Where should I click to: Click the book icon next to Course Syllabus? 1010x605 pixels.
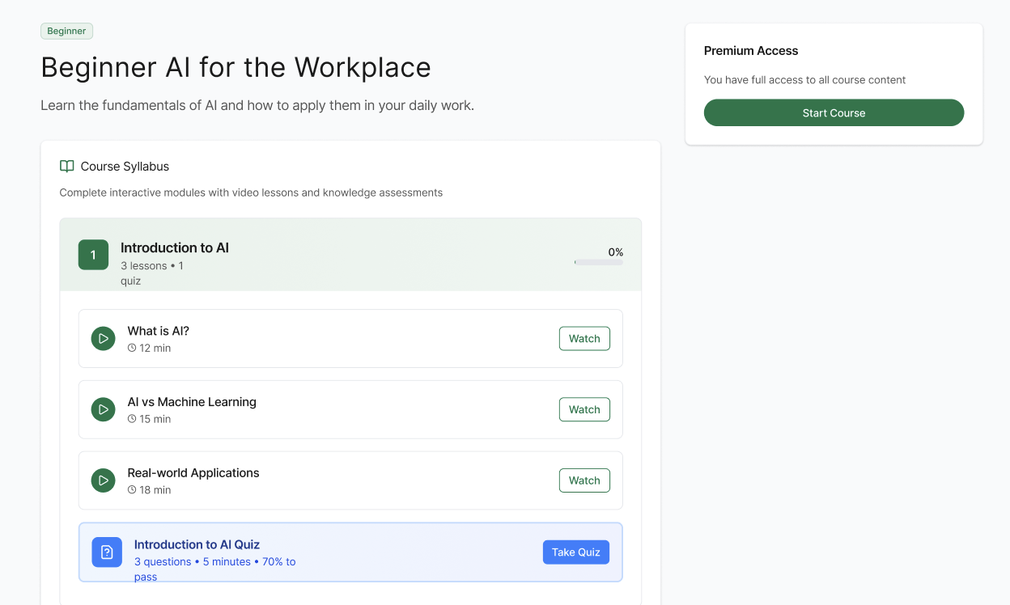pos(67,167)
